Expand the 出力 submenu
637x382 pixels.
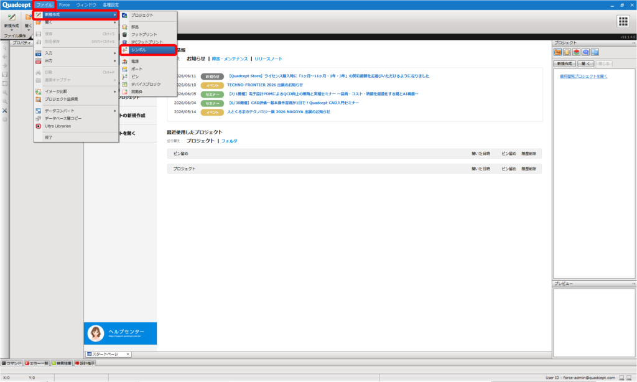pyautogui.click(x=76, y=60)
